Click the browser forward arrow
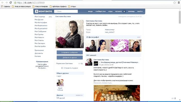This screenshot has width=181, height=102. pyautogui.click(x=7, y=3)
